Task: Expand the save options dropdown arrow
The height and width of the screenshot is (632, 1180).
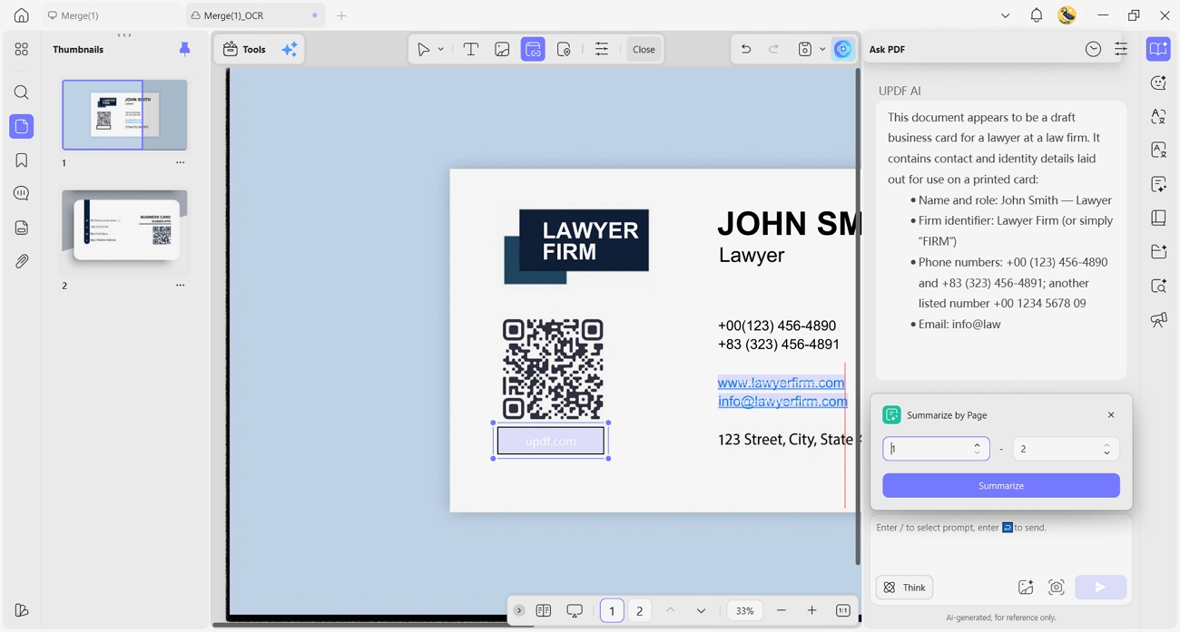Action: point(822,50)
